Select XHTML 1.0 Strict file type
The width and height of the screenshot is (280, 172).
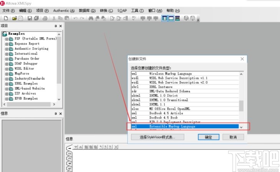[x=185, y=96]
